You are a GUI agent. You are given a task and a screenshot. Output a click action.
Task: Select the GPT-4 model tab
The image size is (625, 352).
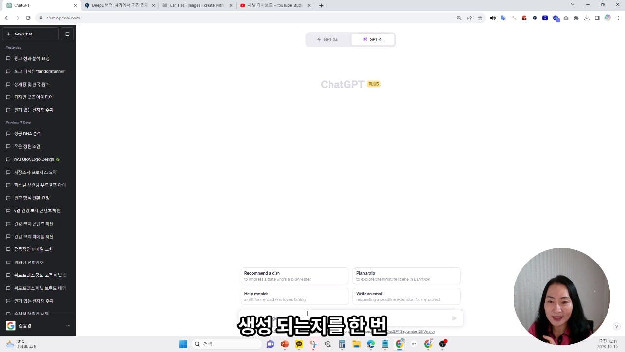[373, 39]
